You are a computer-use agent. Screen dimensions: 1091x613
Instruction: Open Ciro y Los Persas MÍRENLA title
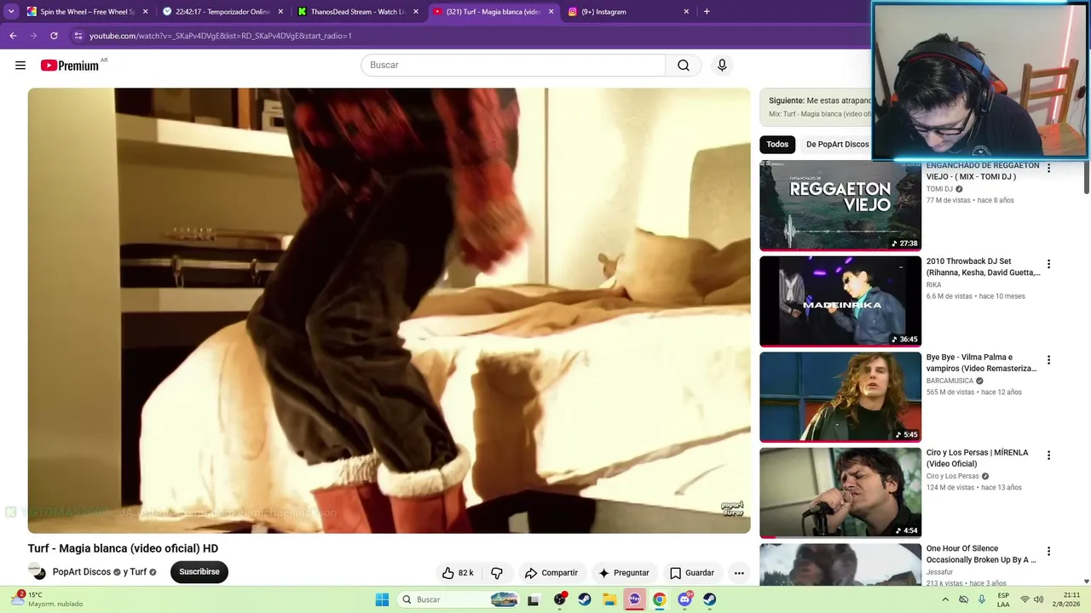(978, 458)
